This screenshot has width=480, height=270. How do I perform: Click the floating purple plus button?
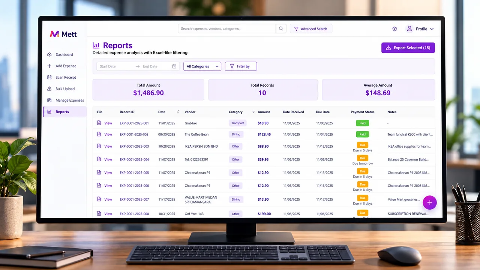pos(430,202)
